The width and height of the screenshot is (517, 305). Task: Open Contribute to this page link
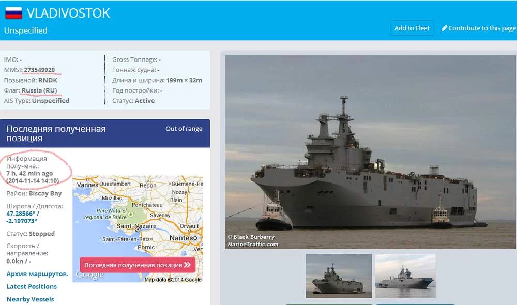tap(478, 28)
